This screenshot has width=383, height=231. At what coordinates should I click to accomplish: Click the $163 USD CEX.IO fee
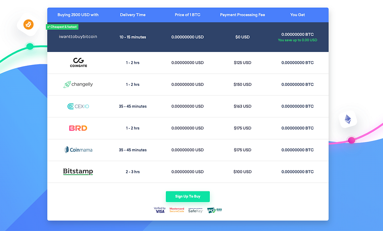tap(242, 106)
